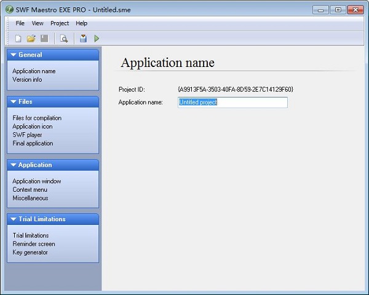Click the Open project folder icon

[31, 39]
